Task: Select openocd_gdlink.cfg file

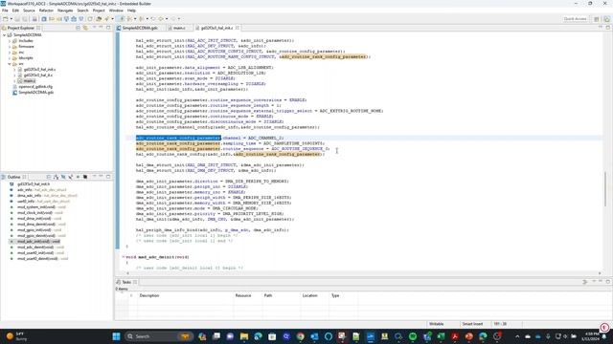Action: (x=35, y=87)
